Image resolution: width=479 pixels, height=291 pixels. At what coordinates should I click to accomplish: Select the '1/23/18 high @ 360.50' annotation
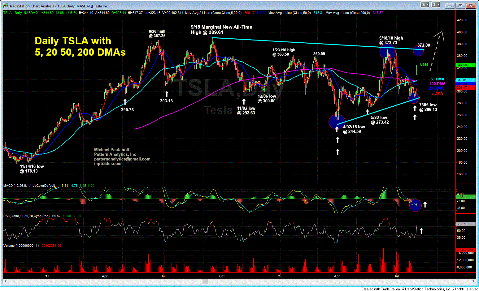tap(284, 52)
